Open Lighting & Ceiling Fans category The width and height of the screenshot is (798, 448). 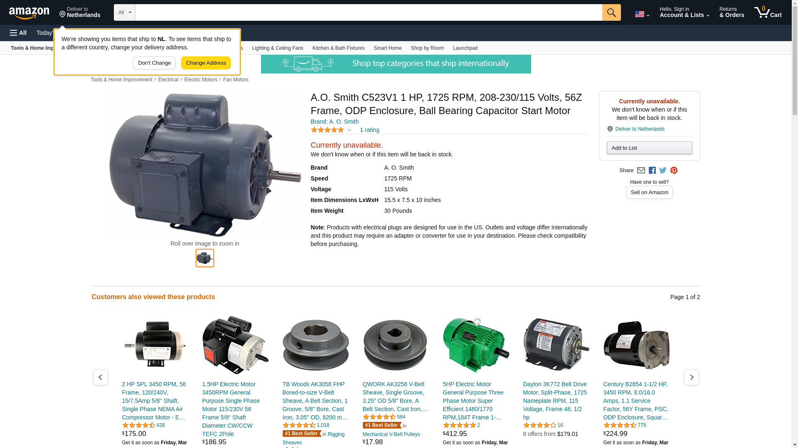tap(277, 48)
